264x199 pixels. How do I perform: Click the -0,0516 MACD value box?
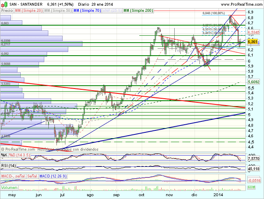pos(254,180)
